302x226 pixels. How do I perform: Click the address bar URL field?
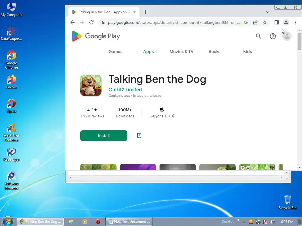click(174, 22)
